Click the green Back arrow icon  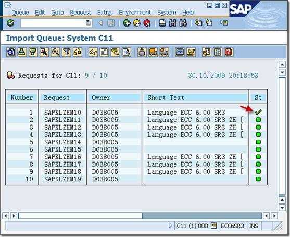click(x=127, y=23)
